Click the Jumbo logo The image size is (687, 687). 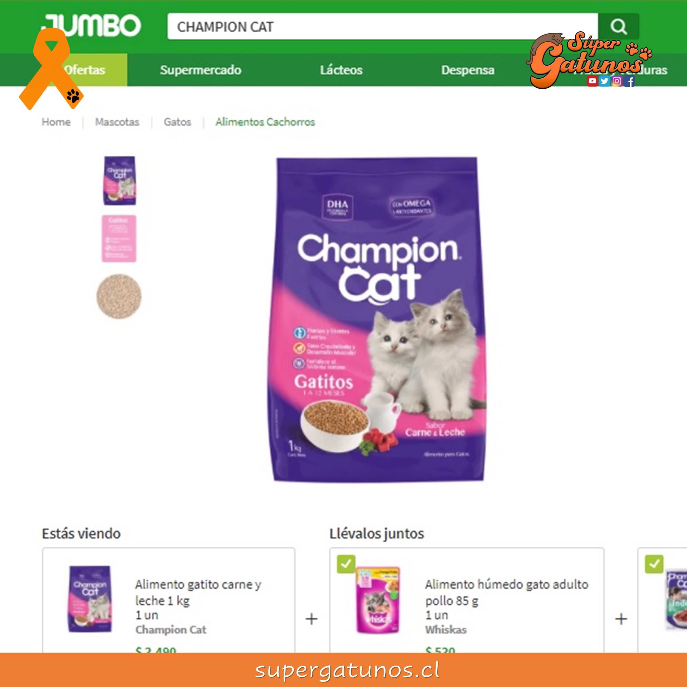[92, 25]
